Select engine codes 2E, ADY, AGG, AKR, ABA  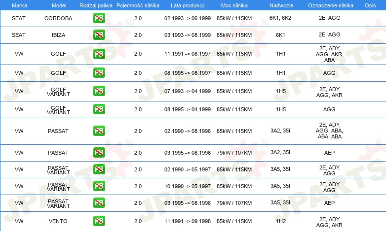pyautogui.click(x=329, y=54)
